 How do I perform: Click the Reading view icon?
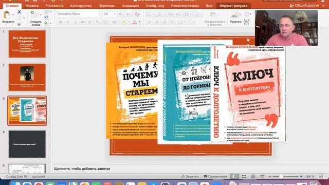click(253, 176)
